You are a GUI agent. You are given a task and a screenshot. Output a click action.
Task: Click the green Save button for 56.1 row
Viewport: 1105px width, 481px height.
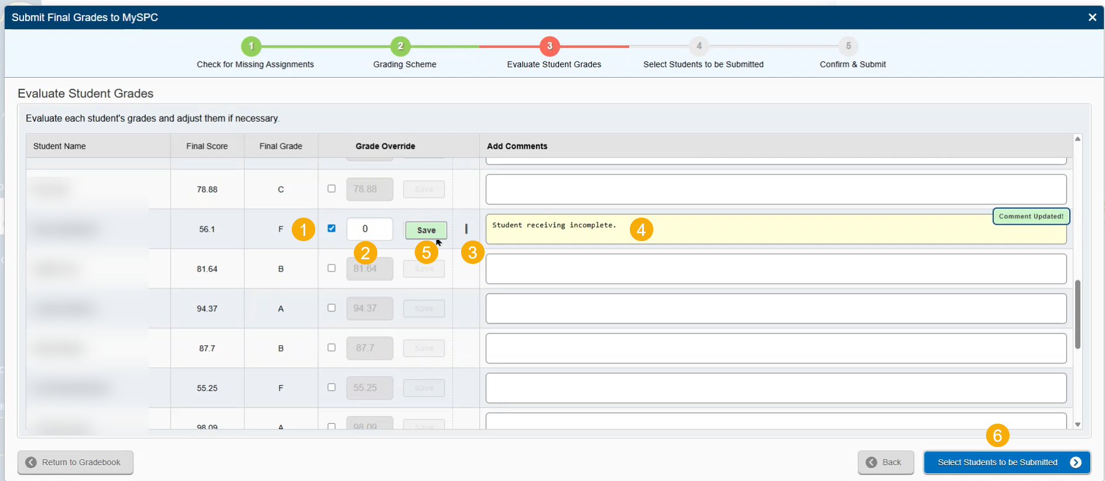pos(426,230)
